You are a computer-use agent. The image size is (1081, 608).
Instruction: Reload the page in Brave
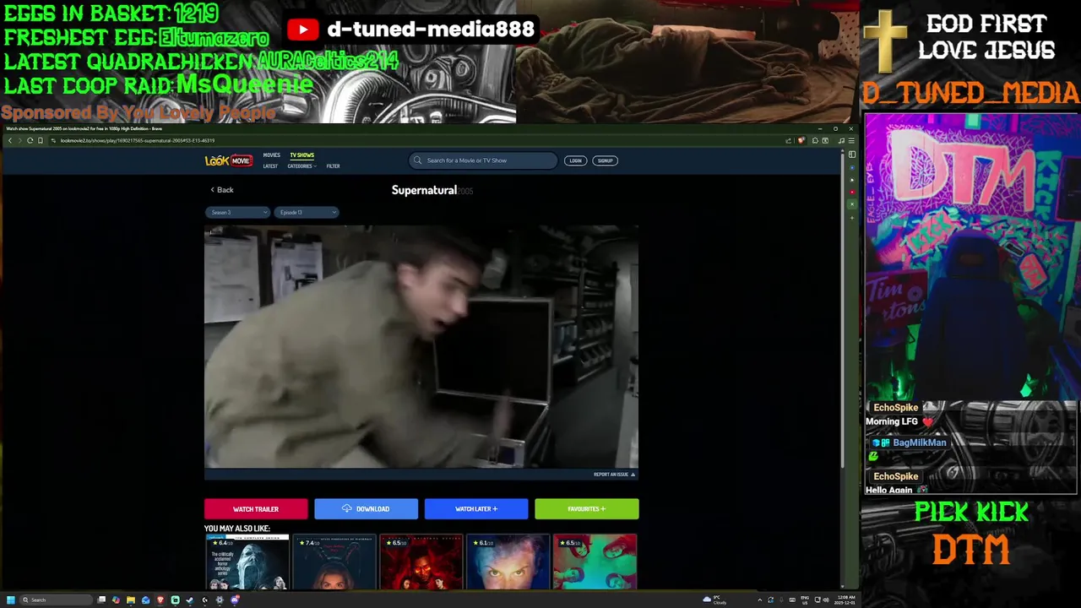pos(30,140)
